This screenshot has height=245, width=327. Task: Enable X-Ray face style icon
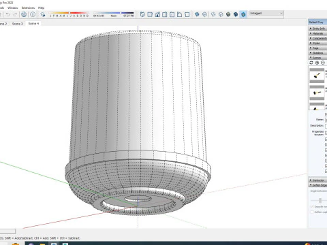point(197,14)
